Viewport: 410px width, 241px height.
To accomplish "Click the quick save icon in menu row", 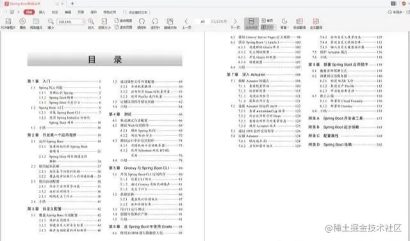I will [x=12, y=12].
